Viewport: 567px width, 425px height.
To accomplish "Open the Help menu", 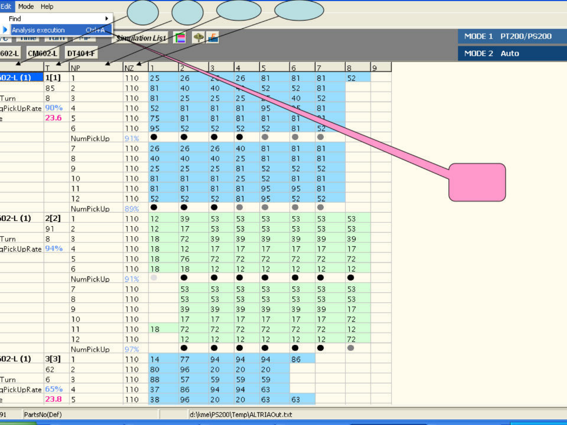I will click(x=47, y=6).
